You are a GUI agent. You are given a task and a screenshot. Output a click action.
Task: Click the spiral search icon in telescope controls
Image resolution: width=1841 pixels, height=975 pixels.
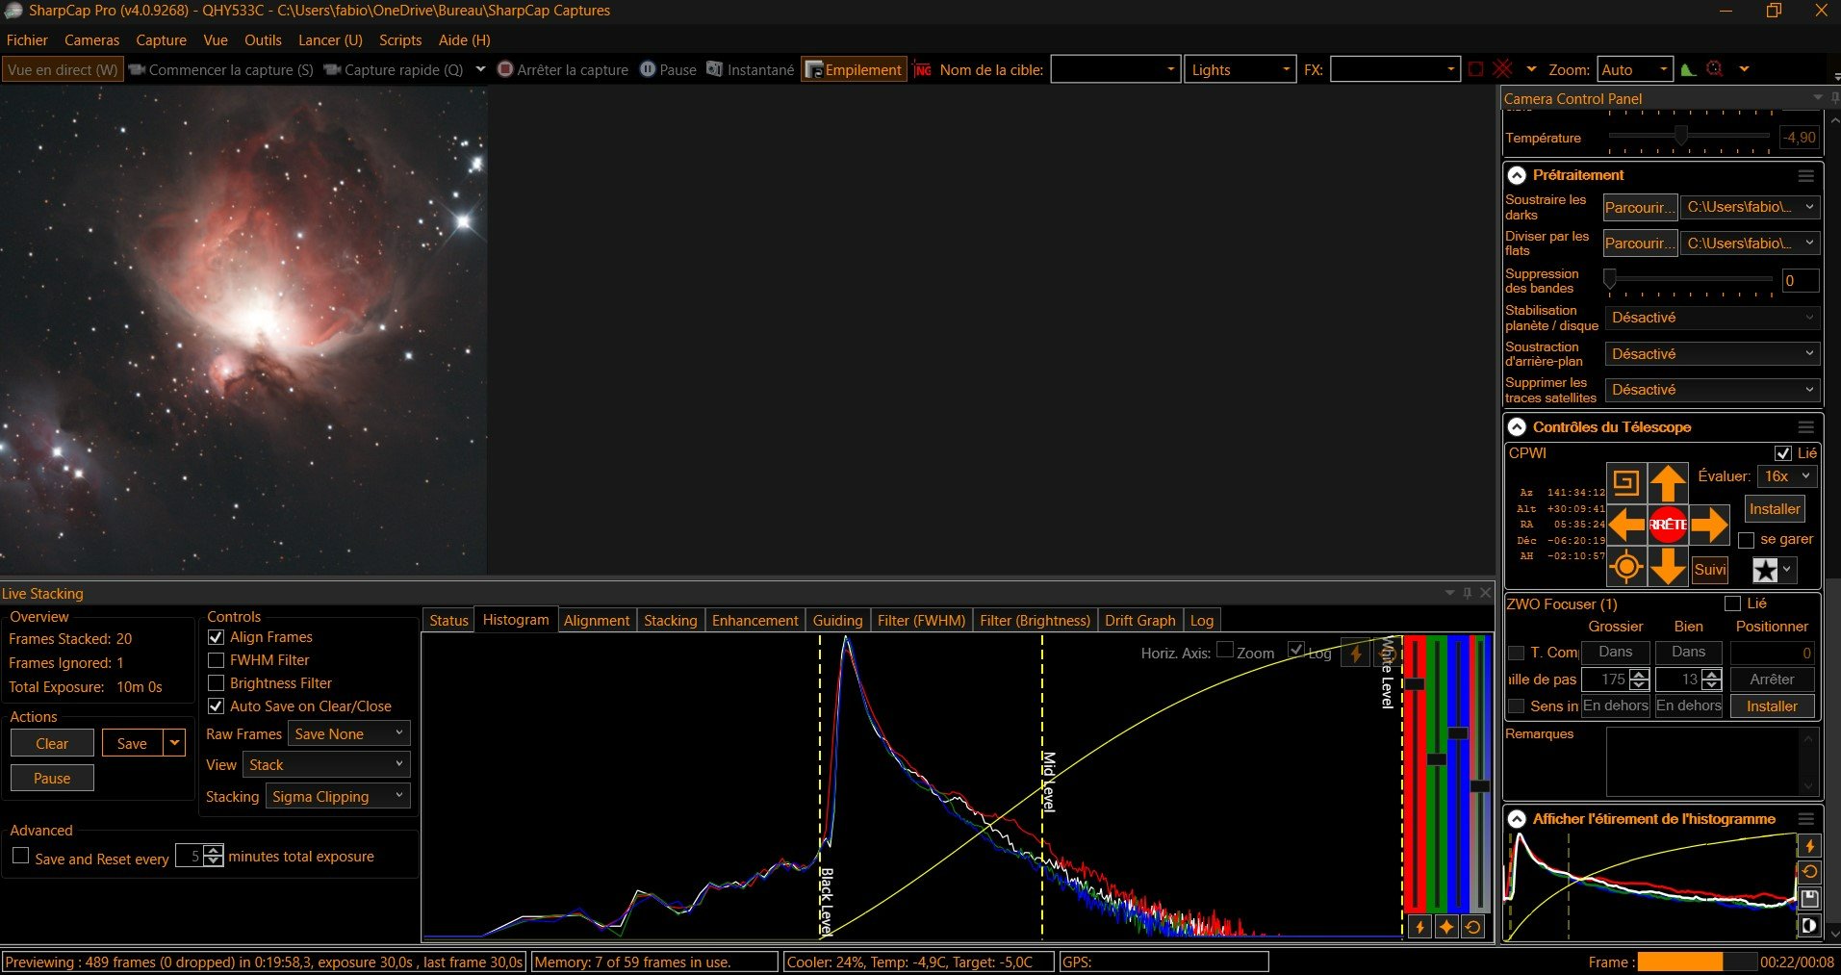[1625, 482]
